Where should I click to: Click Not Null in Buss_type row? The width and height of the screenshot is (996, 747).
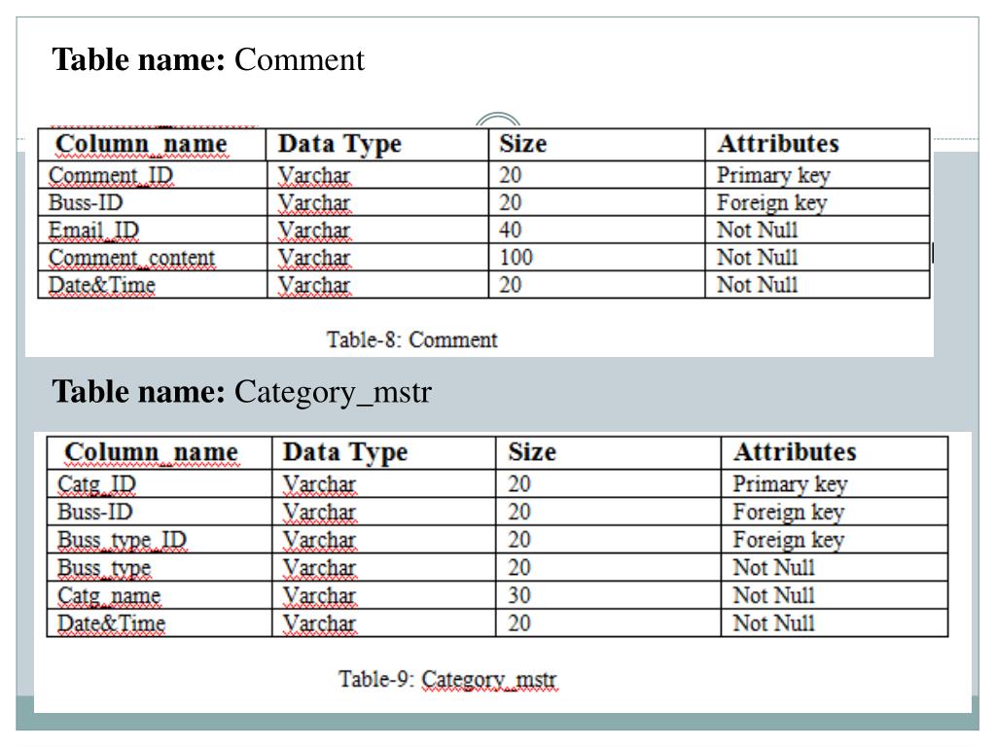(773, 568)
